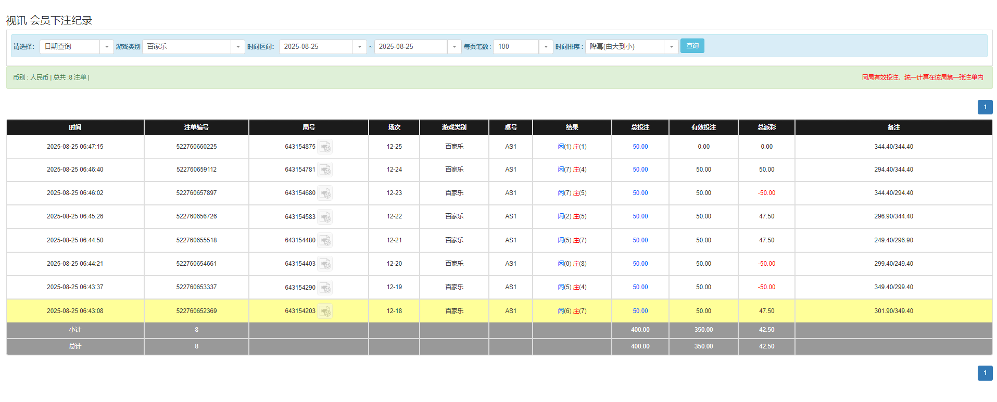
Task: Open detail icon for round 643154480
Action: tap(325, 241)
